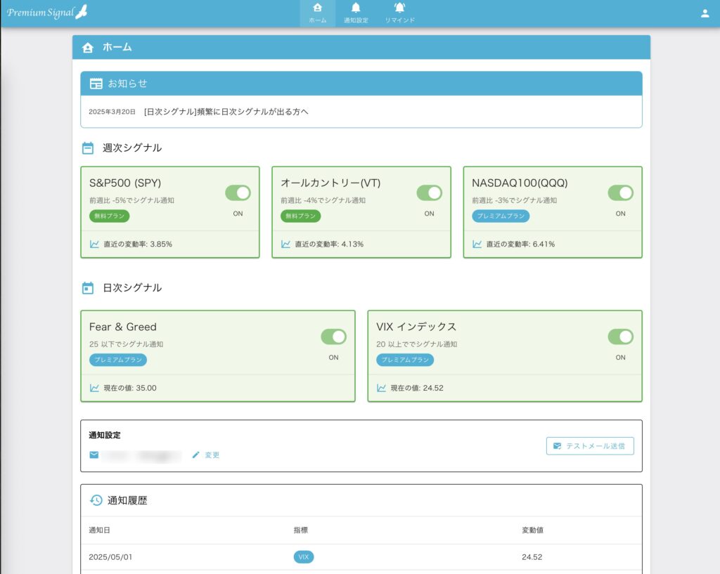Image resolution: width=720 pixels, height=574 pixels.
Task: Click the NASDAQ100(QQQ) card title
Action: [x=520, y=183]
